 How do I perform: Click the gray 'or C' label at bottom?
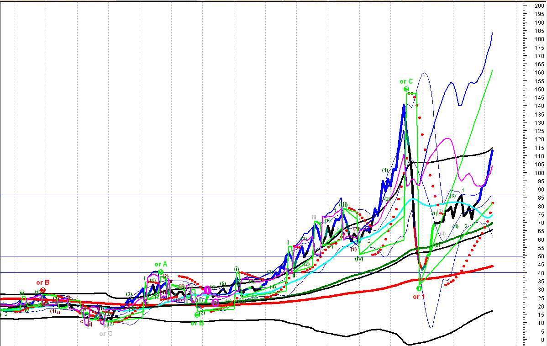105,334
